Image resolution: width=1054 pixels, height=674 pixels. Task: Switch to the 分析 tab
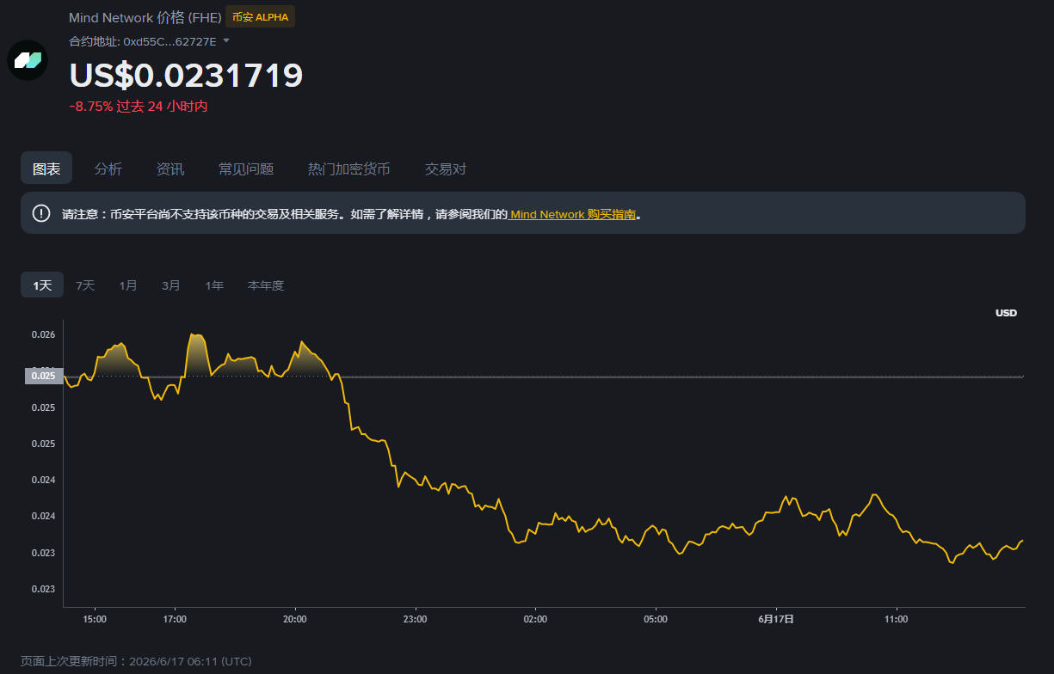point(108,168)
